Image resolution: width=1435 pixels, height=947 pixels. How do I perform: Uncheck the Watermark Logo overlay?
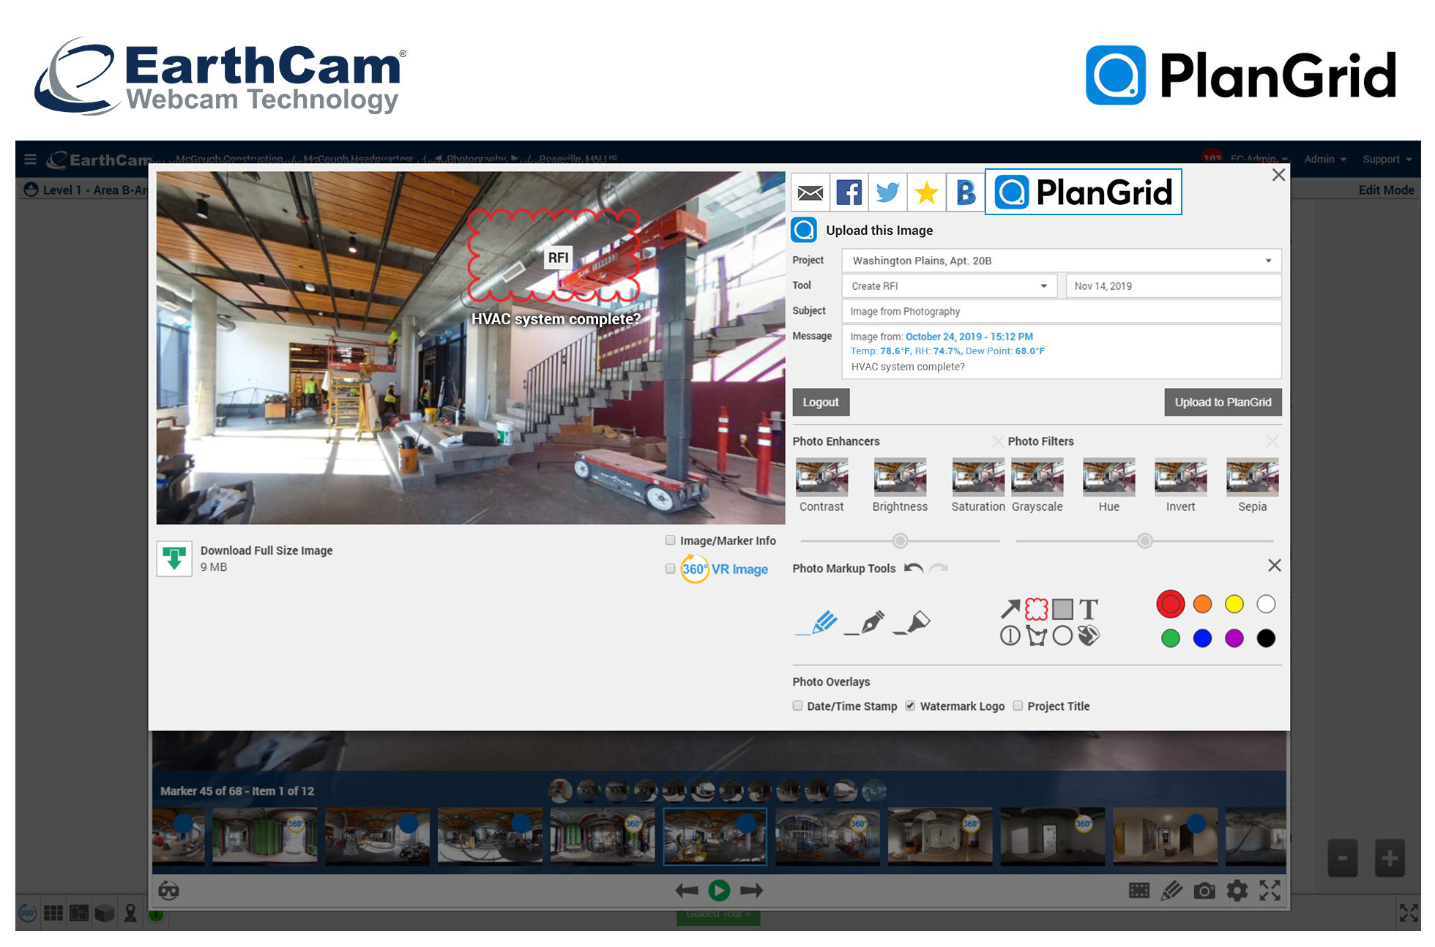click(910, 705)
